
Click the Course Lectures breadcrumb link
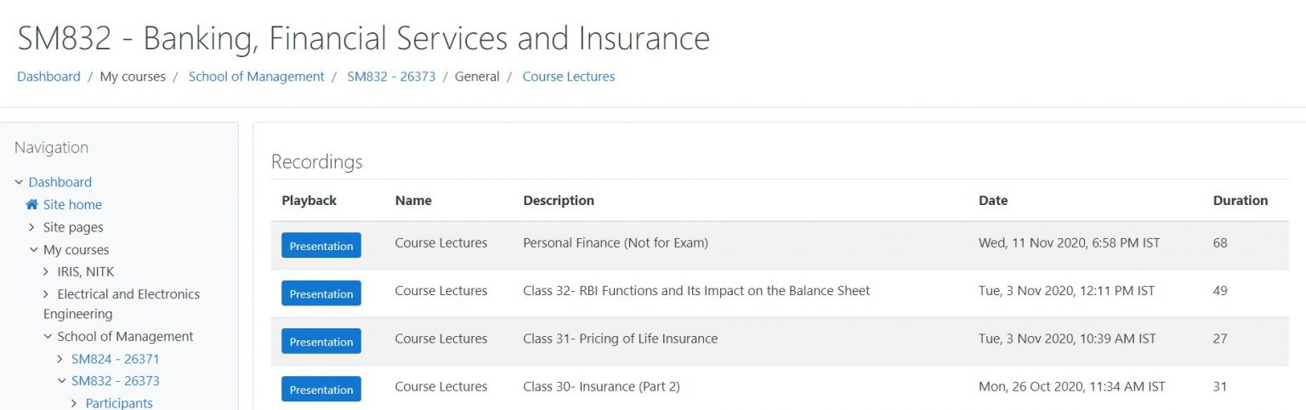coord(568,77)
